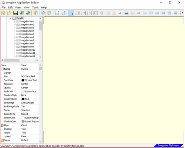Select the crosshair splitter tool in toolbar
Image resolution: width=185 pixels, height=148 pixels.
(x=102, y=13)
